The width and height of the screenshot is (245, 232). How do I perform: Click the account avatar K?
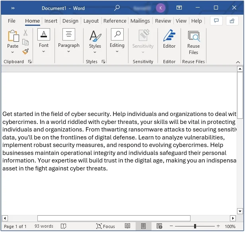click(x=161, y=8)
